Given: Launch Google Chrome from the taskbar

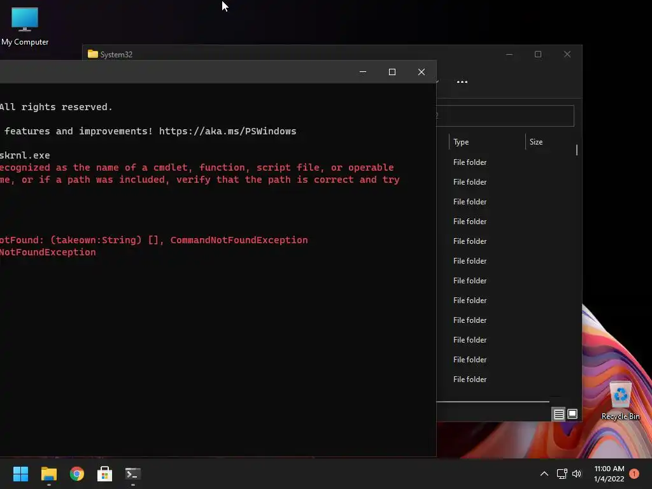Looking at the screenshot, I should (77, 474).
